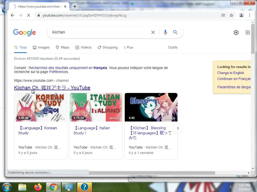Click the padlock site info icon
The image size is (257, 192).
click(38, 15)
